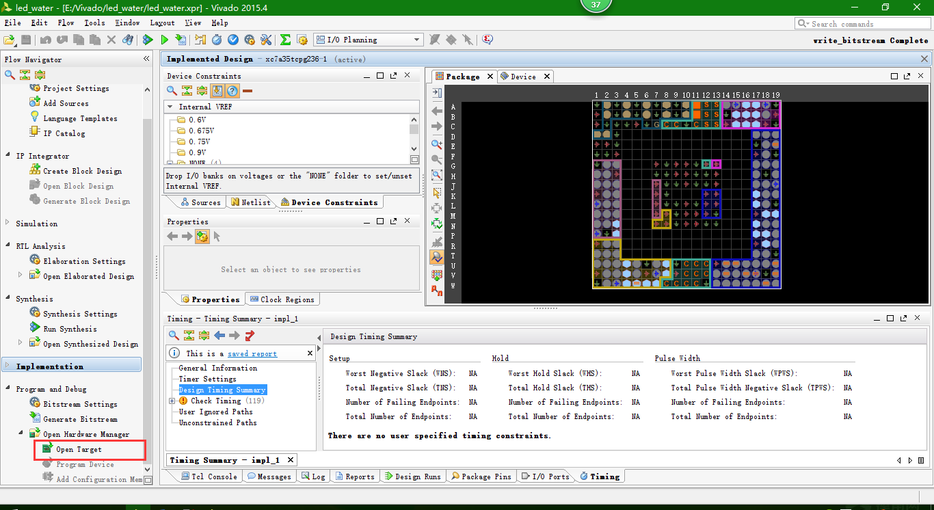
Task: Click the green refresh arrows icon in Package toolbar
Action: [x=437, y=224]
